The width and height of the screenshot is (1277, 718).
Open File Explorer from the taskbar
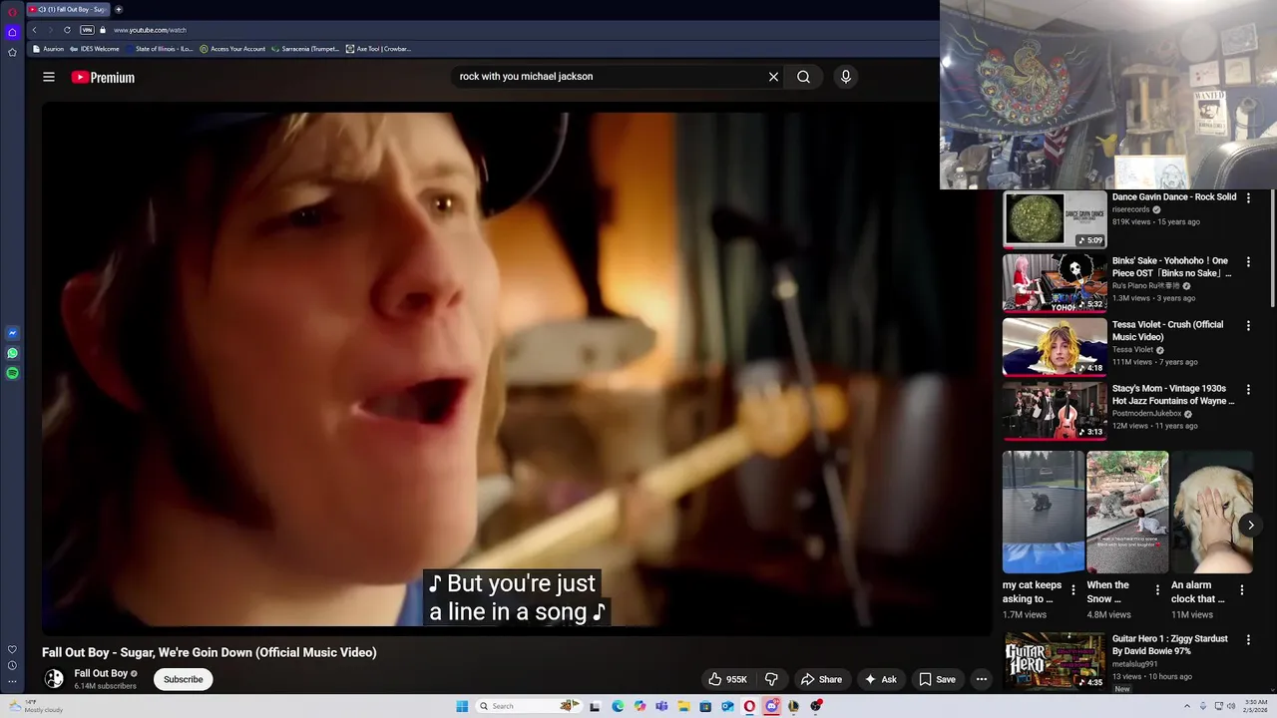(x=683, y=706)
